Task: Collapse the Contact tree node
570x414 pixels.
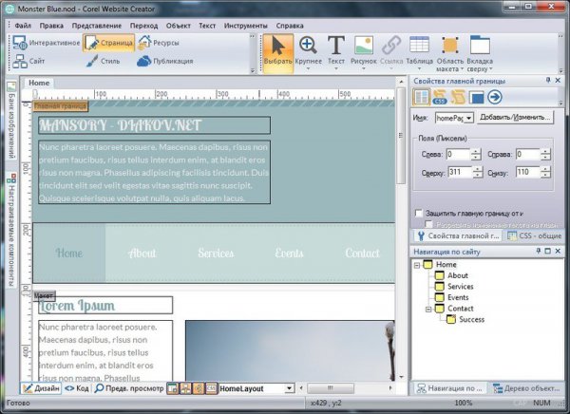Action: point(428,310)
